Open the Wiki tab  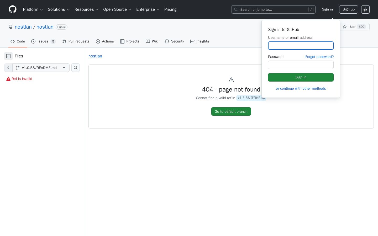tap(152, 41)
